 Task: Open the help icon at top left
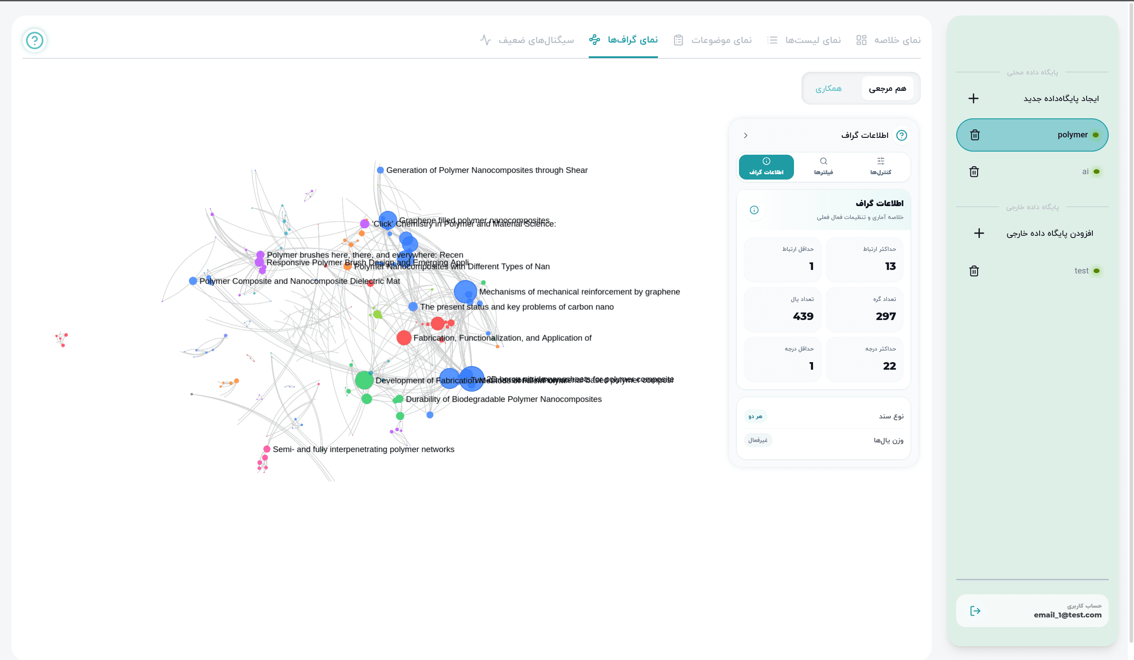(35, 40)
